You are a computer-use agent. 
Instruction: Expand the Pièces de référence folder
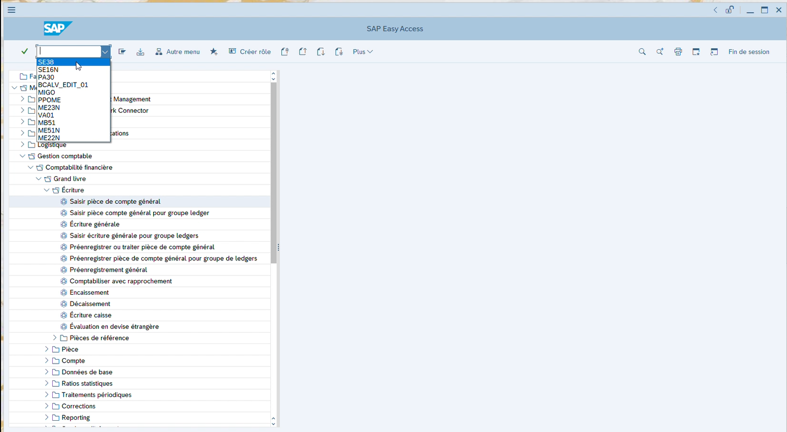click(x=55, y=338)
